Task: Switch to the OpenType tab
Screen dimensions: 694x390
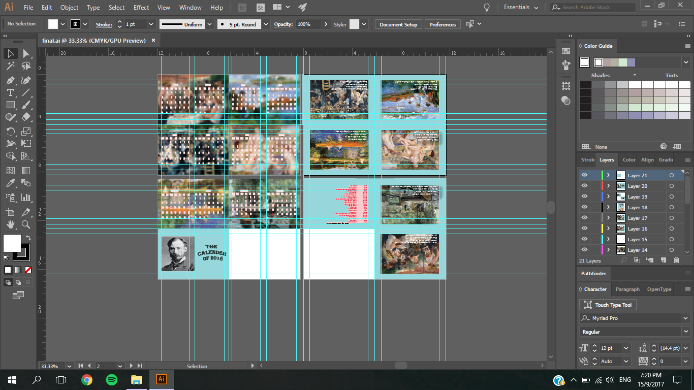Action: (x=659, y=289)
